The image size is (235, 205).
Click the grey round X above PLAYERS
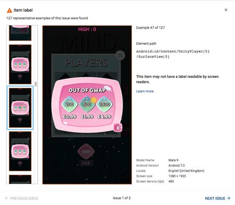[120, 55]
